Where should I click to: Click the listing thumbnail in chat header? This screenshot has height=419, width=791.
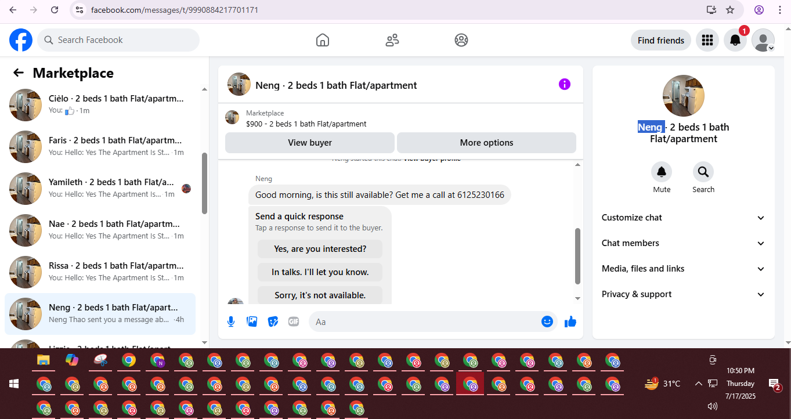pos(239,84)
